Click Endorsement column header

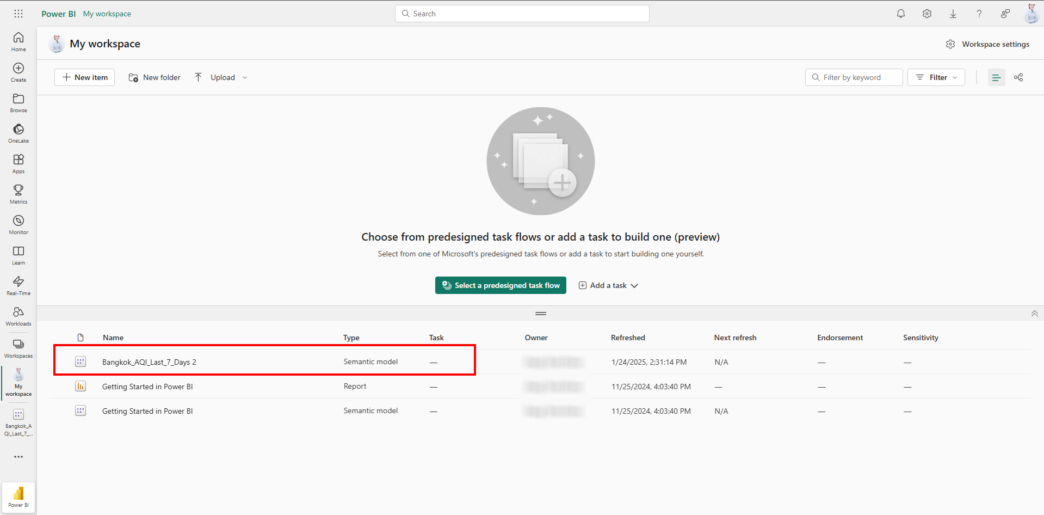pos(840,338)
